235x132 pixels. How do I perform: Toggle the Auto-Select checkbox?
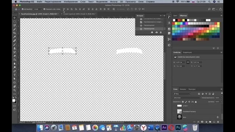click(23, 9)
